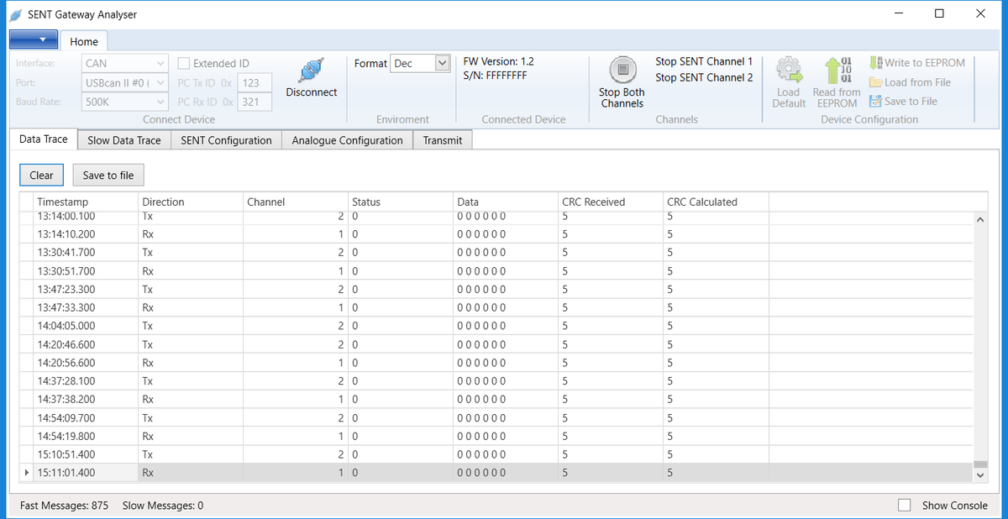
Task: Click the data trace scrollbar down arrow
Action: [x=979, y=474]
